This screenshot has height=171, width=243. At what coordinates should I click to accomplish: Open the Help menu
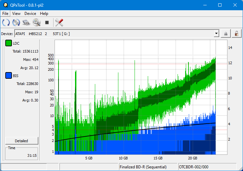[x=44, y=14]
